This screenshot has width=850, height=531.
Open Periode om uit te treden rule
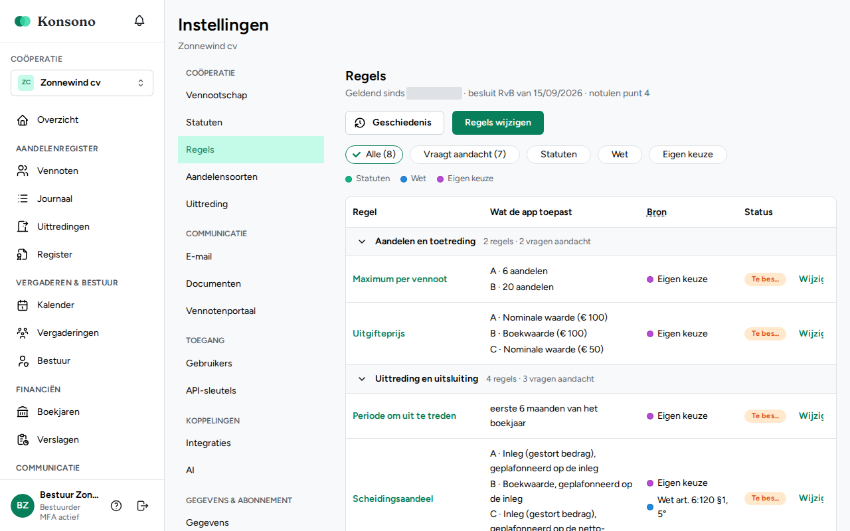tap(404, 416)
